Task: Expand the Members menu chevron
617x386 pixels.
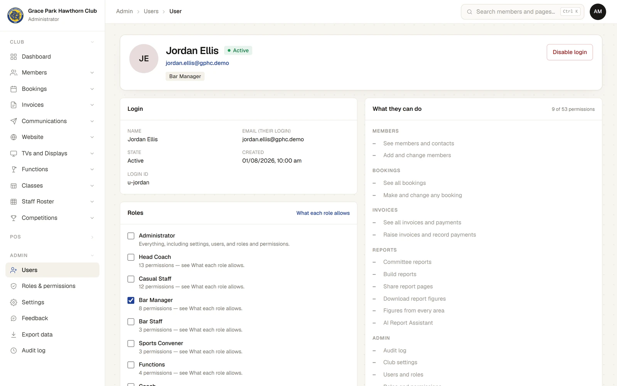Action: coord(92,73)
